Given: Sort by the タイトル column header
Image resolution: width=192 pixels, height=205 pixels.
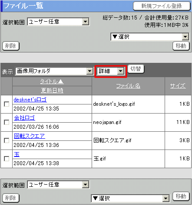Looking at the screenshot, I should coord(52,81).
